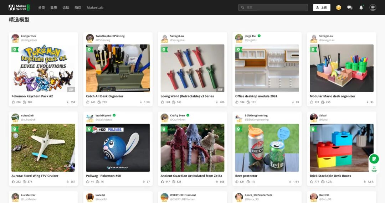
Task: Click the 精选模型 heading
Action: click(x=19, y=20)
